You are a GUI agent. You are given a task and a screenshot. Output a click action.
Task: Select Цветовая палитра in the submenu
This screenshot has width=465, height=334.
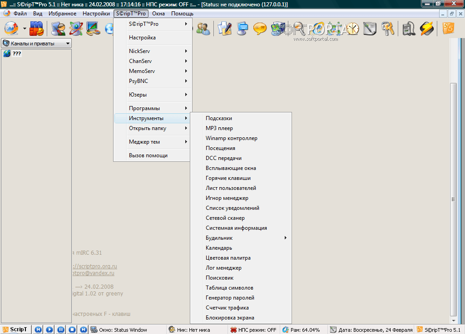pos(241,258)
